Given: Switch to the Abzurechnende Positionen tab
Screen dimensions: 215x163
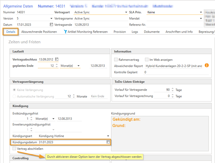Looking at the screenshot, I should point(39,32).
